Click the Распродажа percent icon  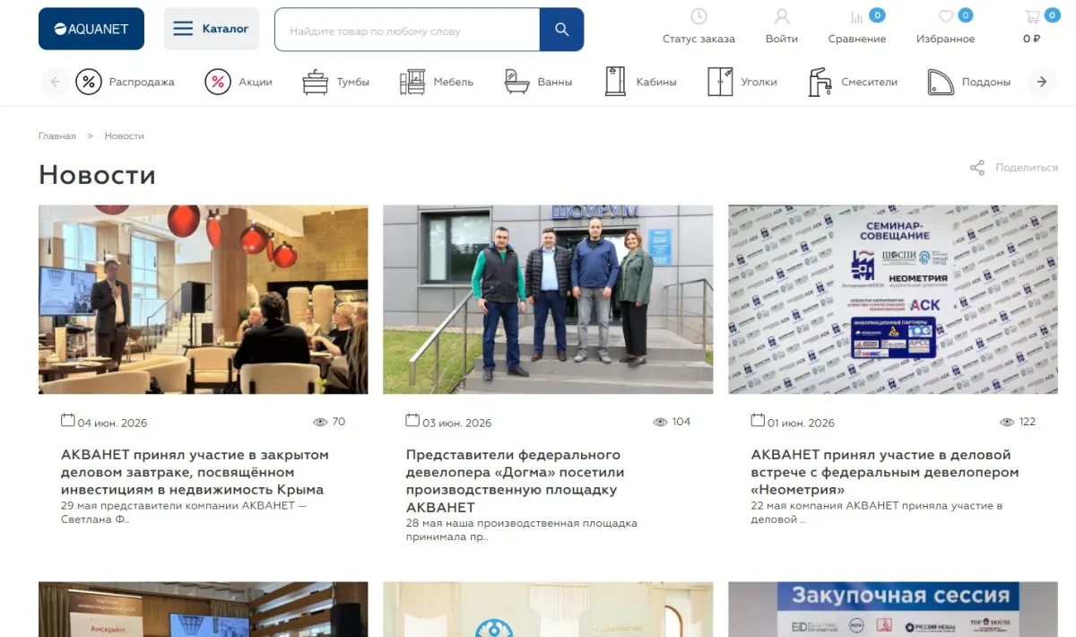[89, 82]
